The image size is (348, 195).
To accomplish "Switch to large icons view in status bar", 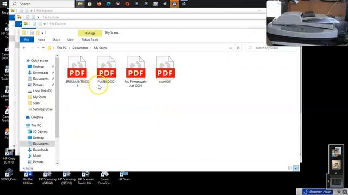I will tap(296, 168).
